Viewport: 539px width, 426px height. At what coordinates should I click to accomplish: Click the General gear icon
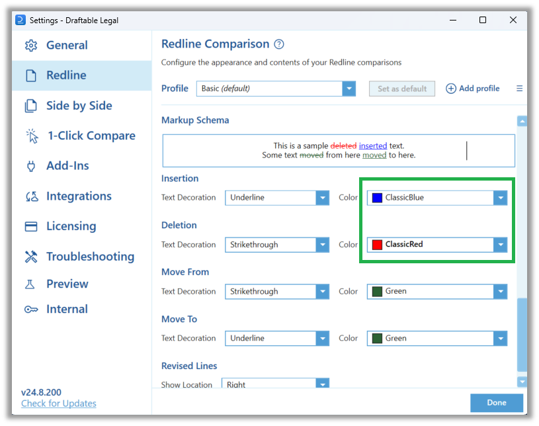tap(31, 45)
